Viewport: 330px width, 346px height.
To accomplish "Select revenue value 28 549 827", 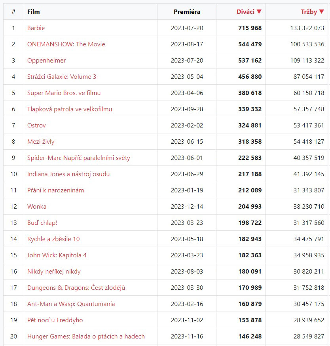I will pos(309,336).
